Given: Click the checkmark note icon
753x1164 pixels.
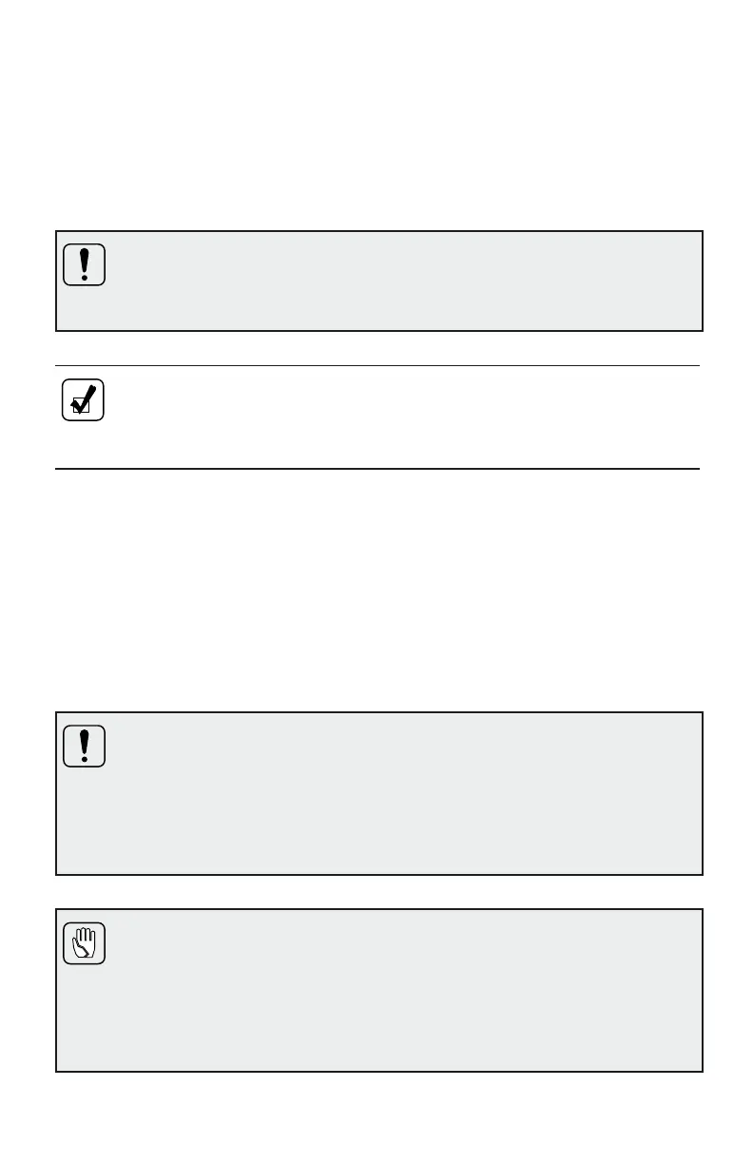Looking at the screenshot, I should [84, 400].
